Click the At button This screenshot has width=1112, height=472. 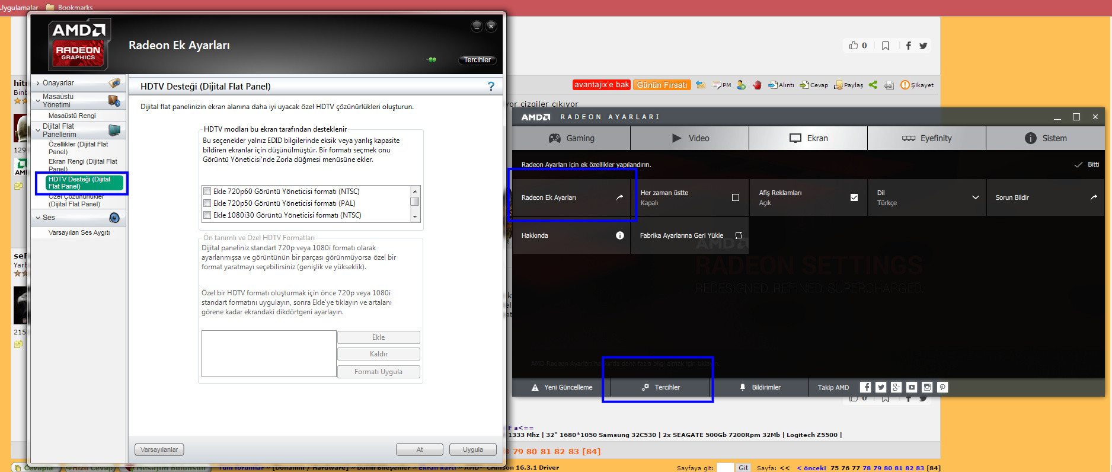tap(420, 449)
